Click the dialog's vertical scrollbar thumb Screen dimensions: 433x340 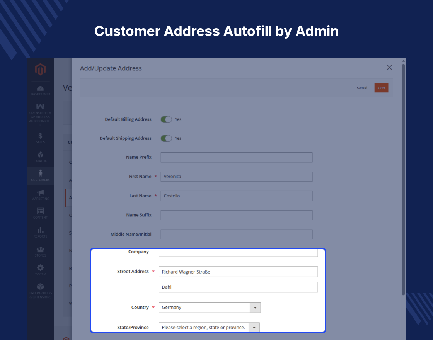[x=404, y=179]
